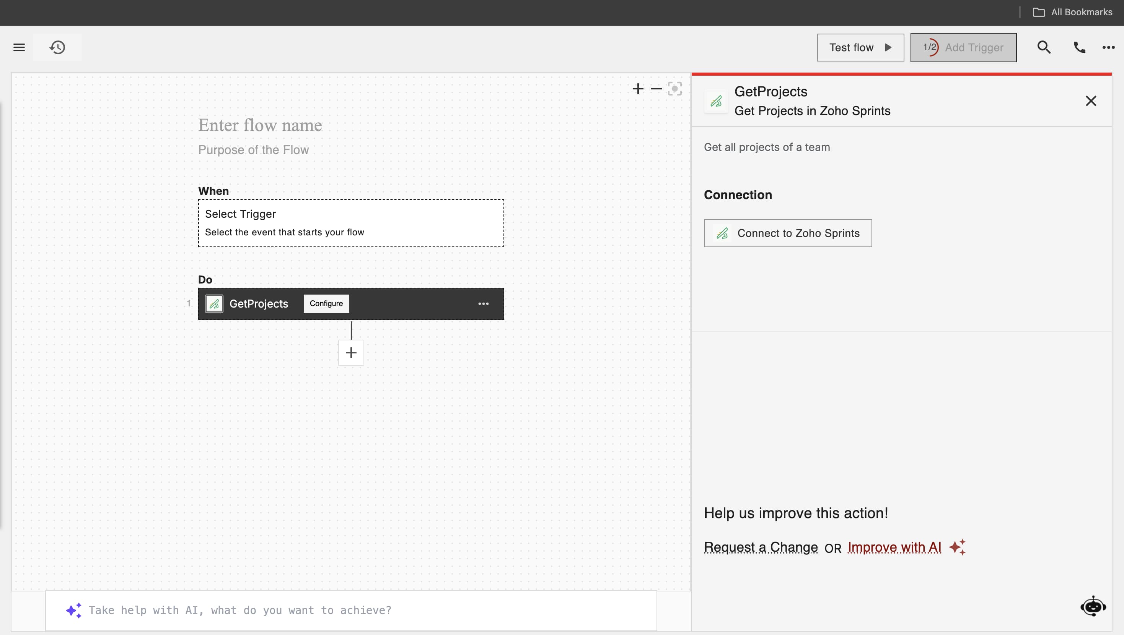Open the GetProjects action options menu
The height and width of the screenshot is (635, 1124).
click(484, 304)
